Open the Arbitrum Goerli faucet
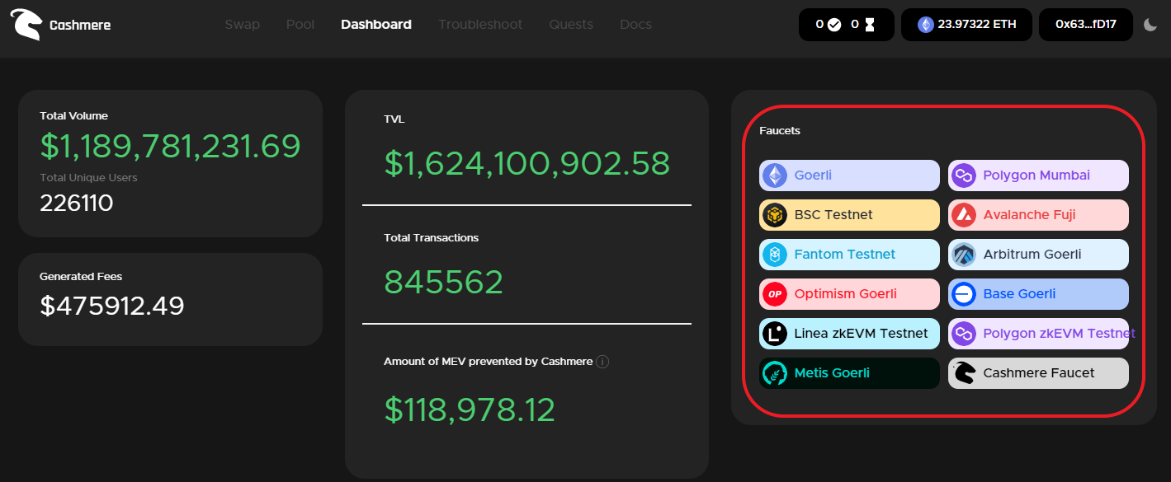This screenshot has width=1171, height=482. pyautogui.click(x=1038, y=255)
